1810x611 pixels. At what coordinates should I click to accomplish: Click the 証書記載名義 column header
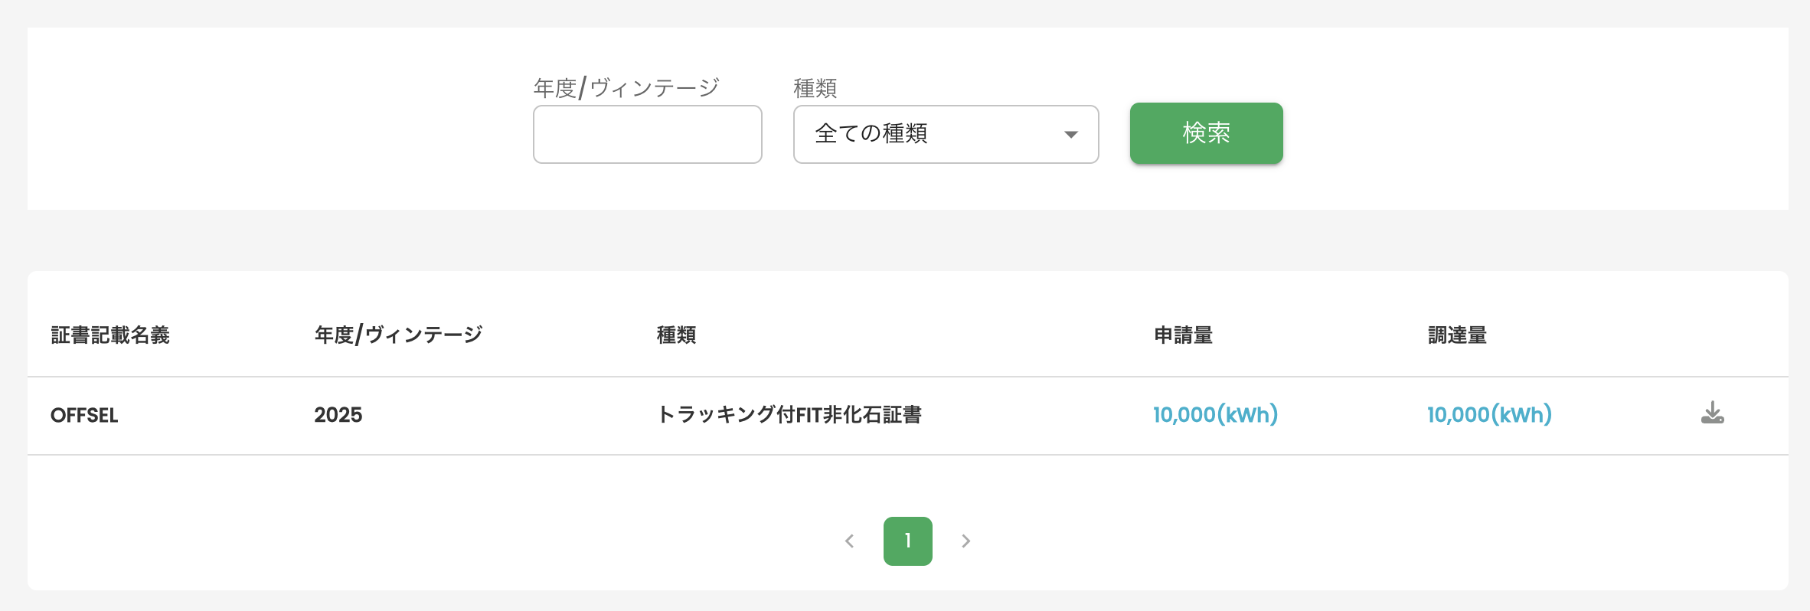(110, 335)
